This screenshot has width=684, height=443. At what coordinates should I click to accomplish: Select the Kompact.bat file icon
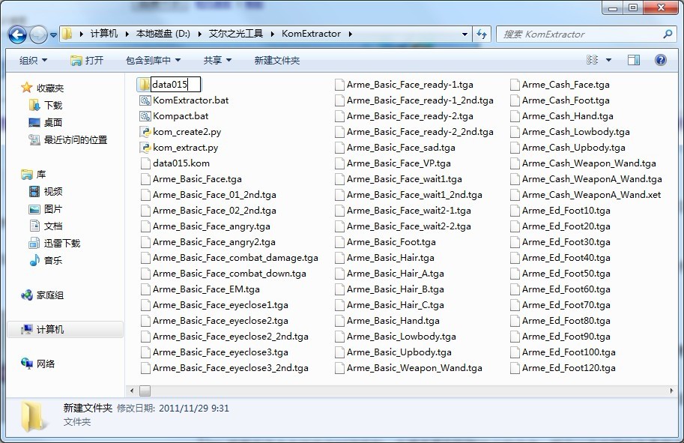(x=145, y=116)
